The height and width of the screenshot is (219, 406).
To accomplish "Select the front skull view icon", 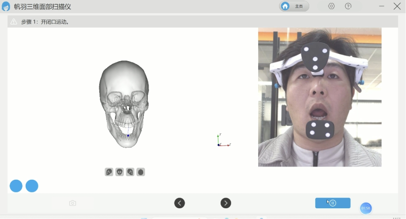I will 120,172.
